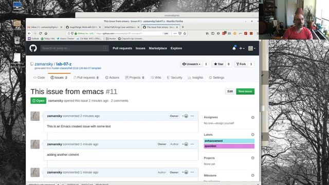Open the Milestone gear settings
The image size is (329, 185).
252,175
